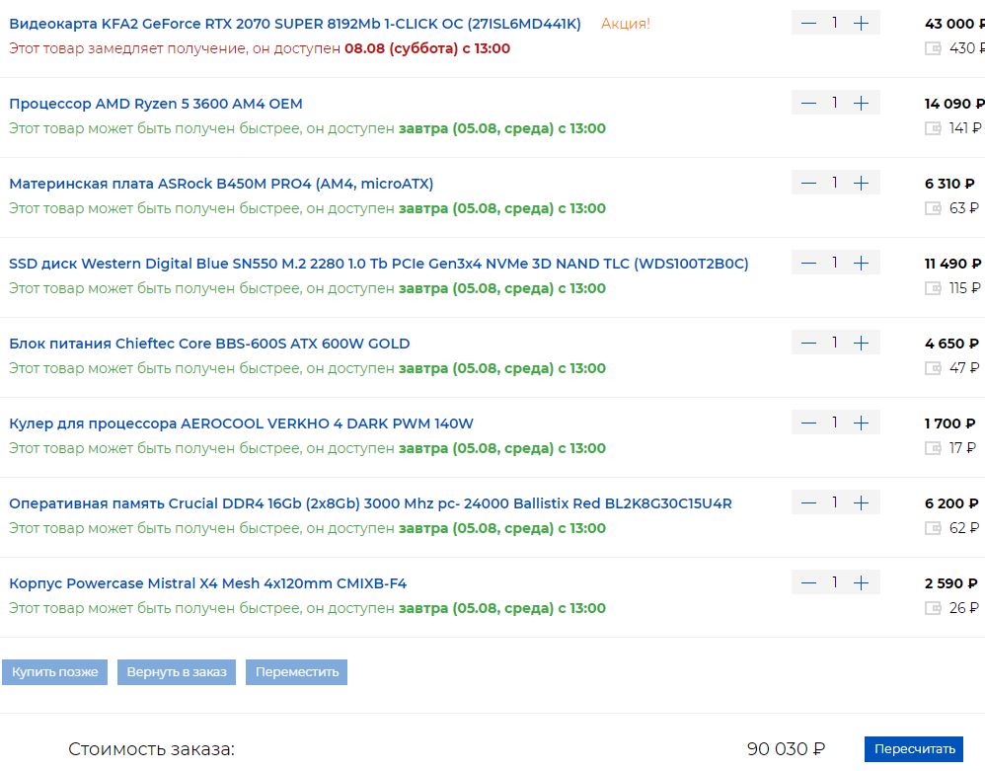Screen dimensions: 985x771
Task: Open Оперативная память Crucial DDR4 16Gb link
Action: point(371,503)
